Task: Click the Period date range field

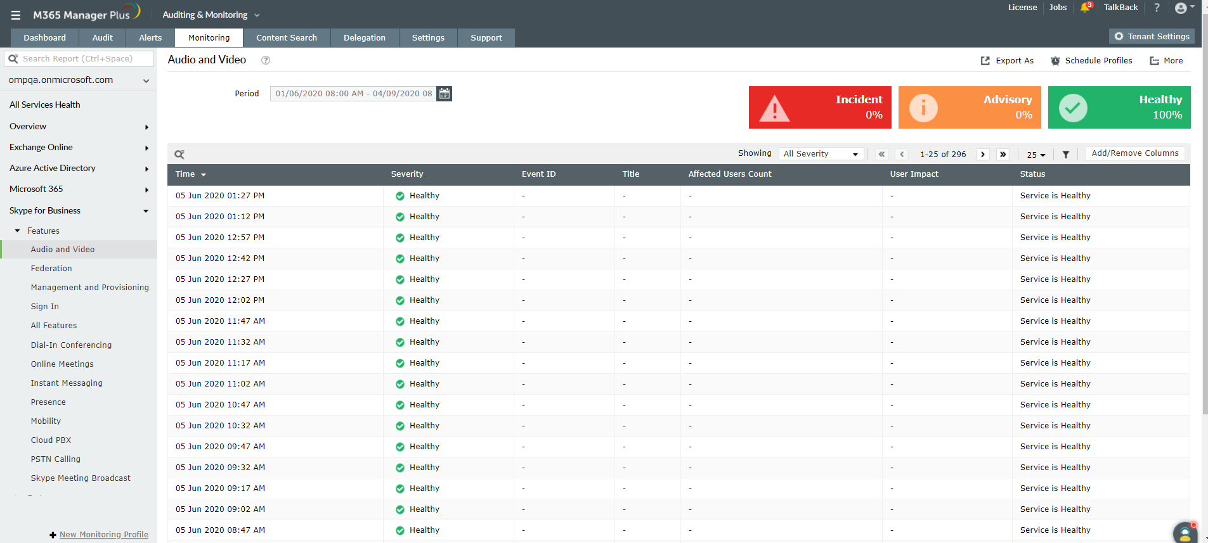Action: pos(354,94)
